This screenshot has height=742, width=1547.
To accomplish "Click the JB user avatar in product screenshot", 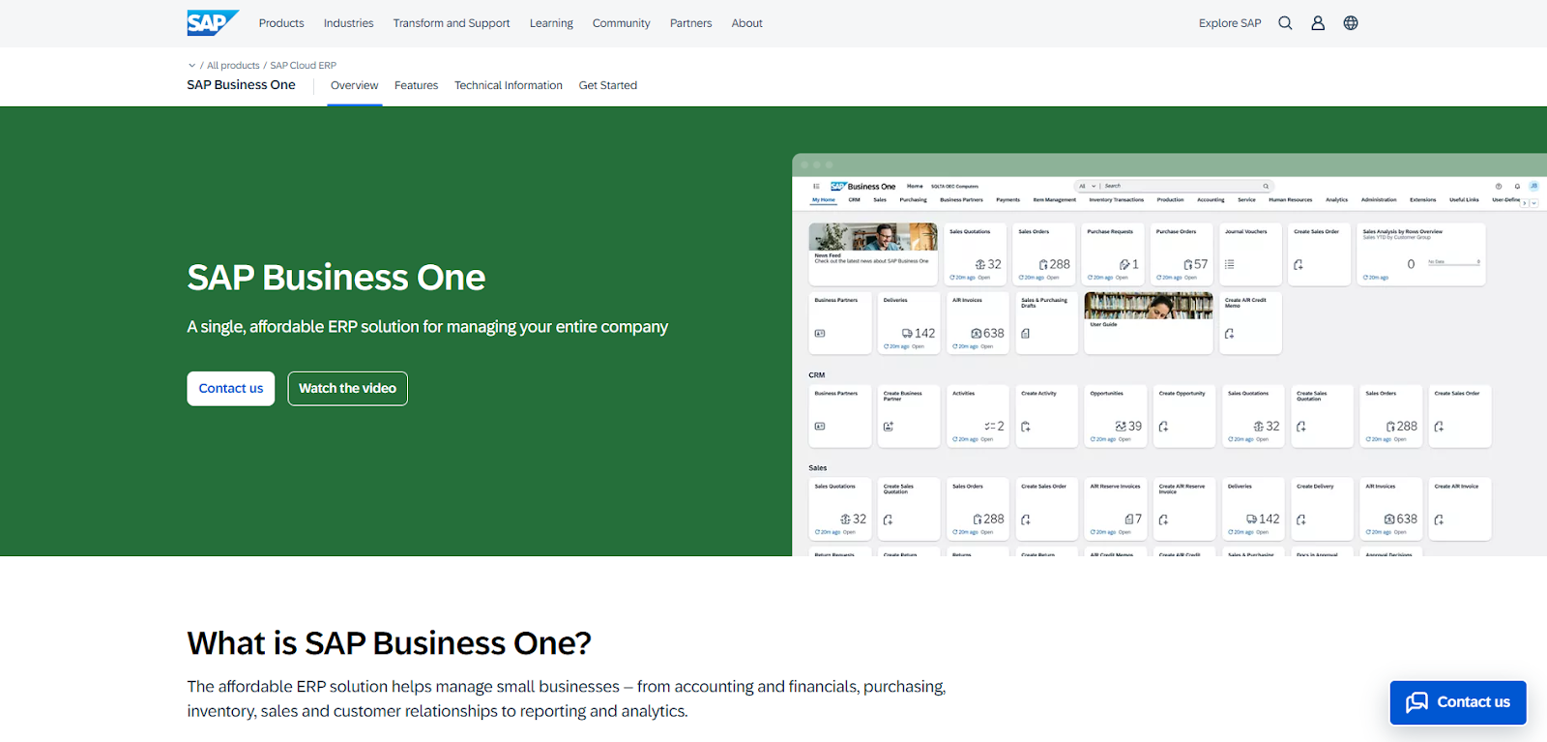I will tap(1533, 186).
